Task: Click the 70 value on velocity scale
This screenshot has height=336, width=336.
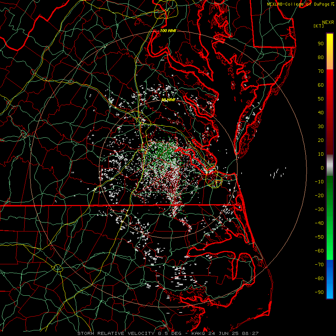Action: [x=321, y=71]
